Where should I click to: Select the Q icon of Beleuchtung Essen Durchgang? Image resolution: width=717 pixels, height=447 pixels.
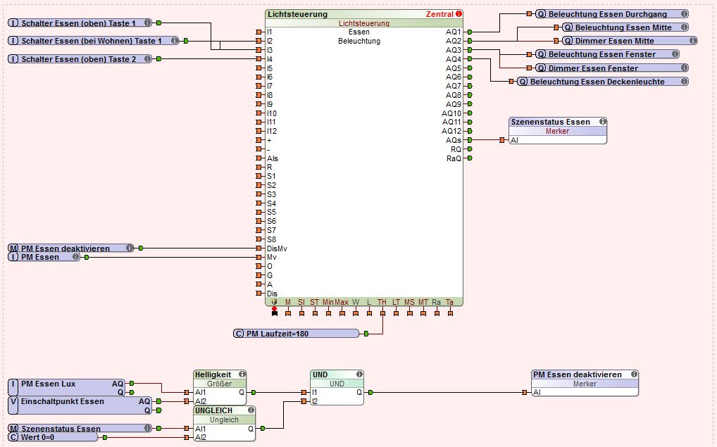coord(541,14)
